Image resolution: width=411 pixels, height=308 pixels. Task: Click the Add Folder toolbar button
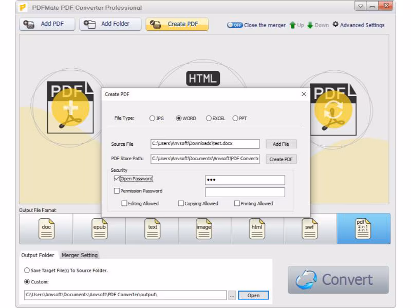(110, 24)
